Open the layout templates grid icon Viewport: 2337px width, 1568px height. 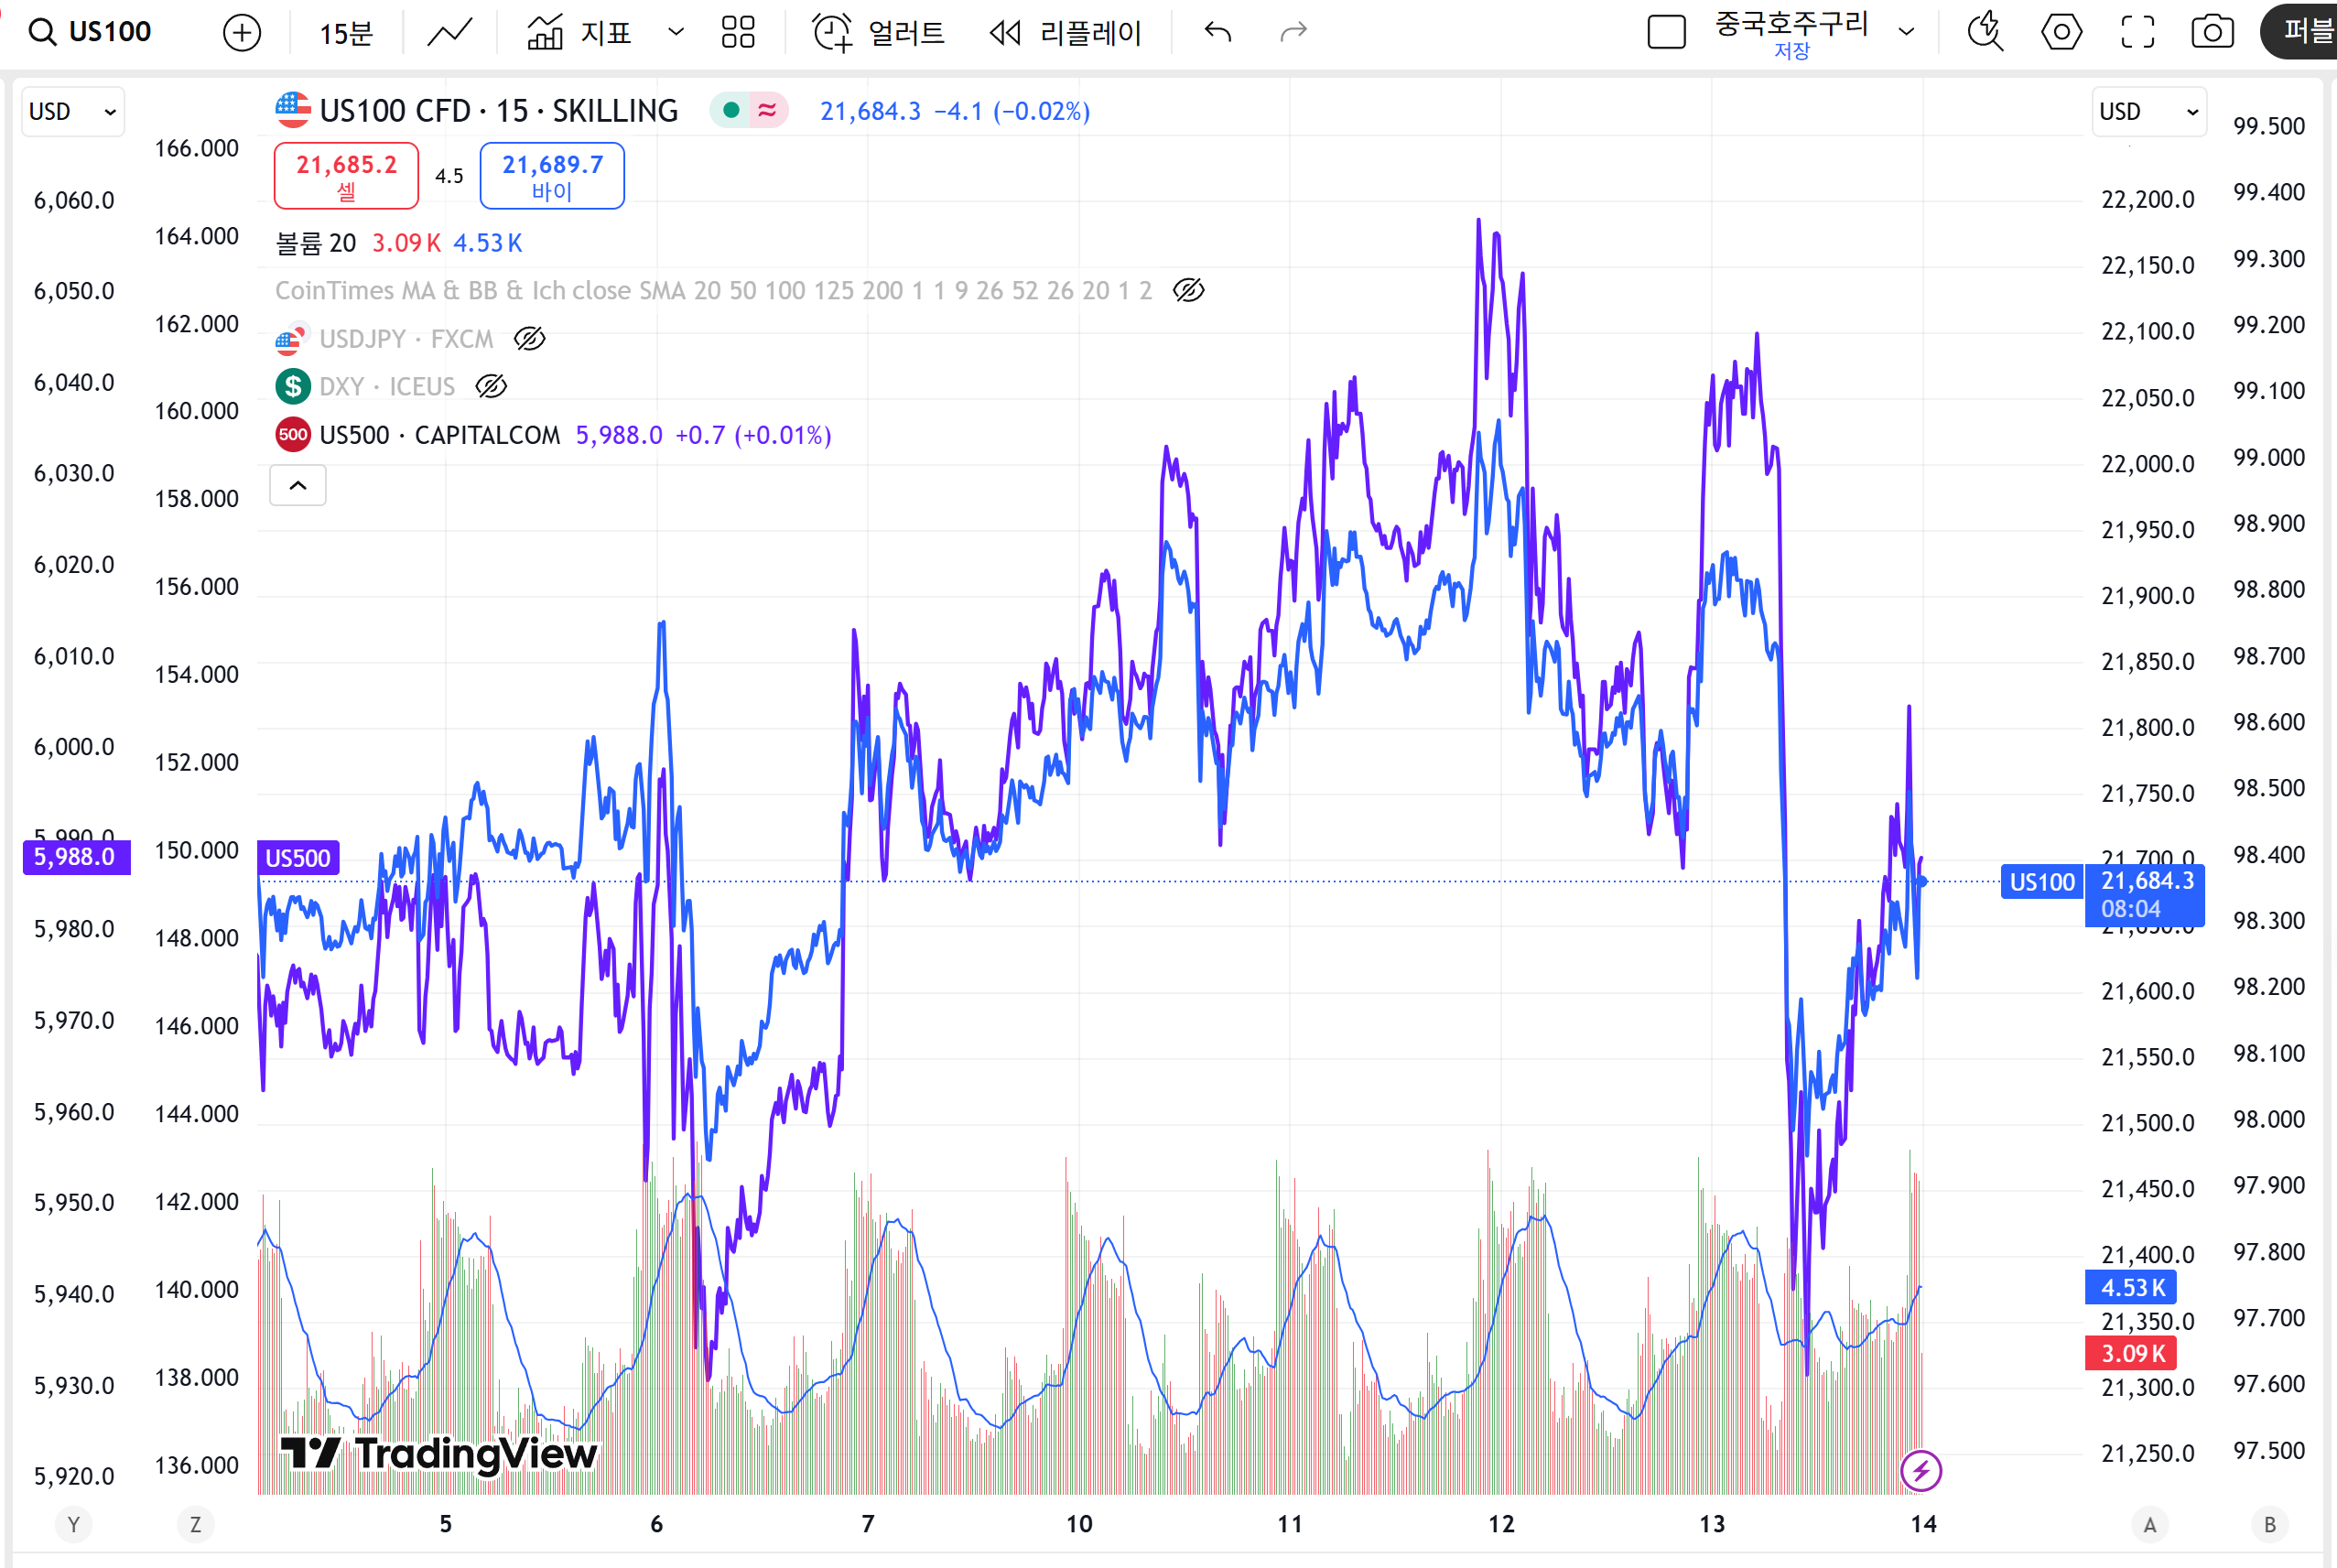pos(738,33)
